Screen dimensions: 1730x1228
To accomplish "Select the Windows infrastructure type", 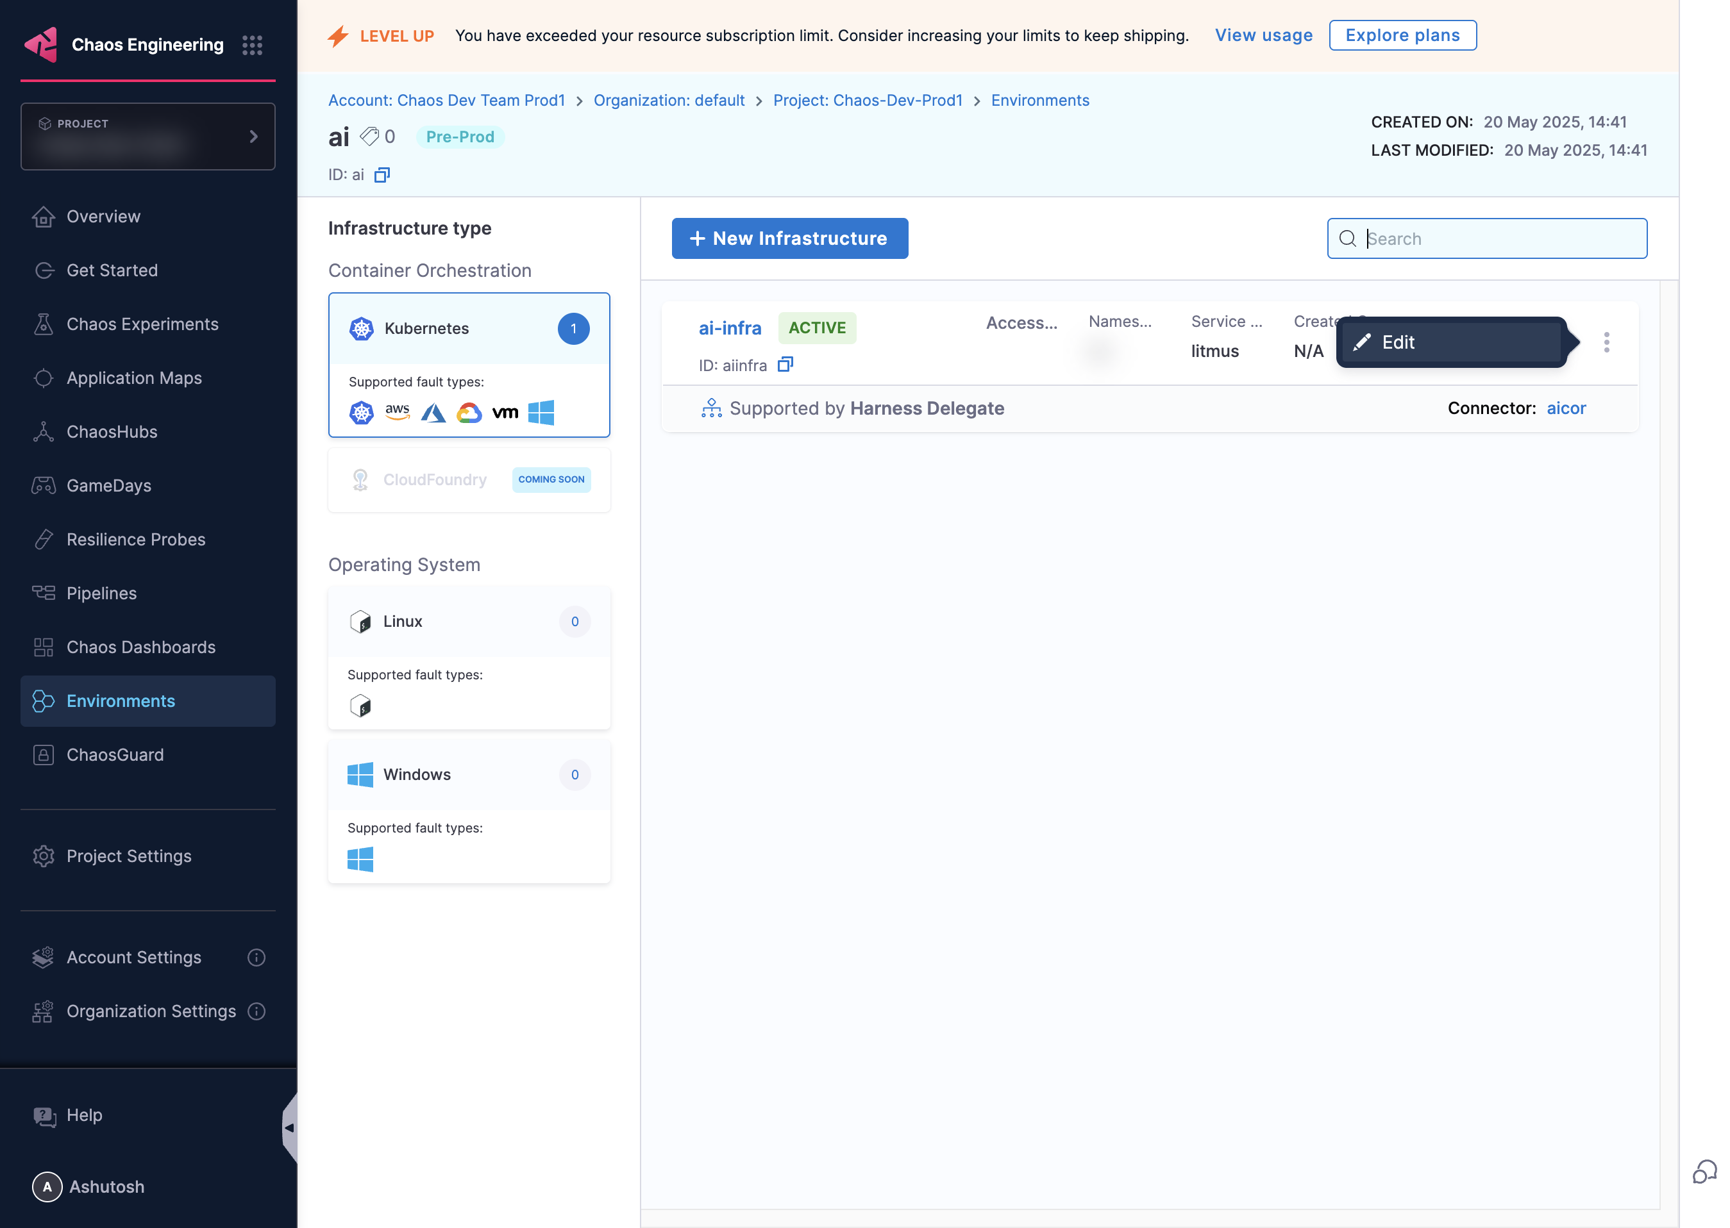I will pos(469,811).
